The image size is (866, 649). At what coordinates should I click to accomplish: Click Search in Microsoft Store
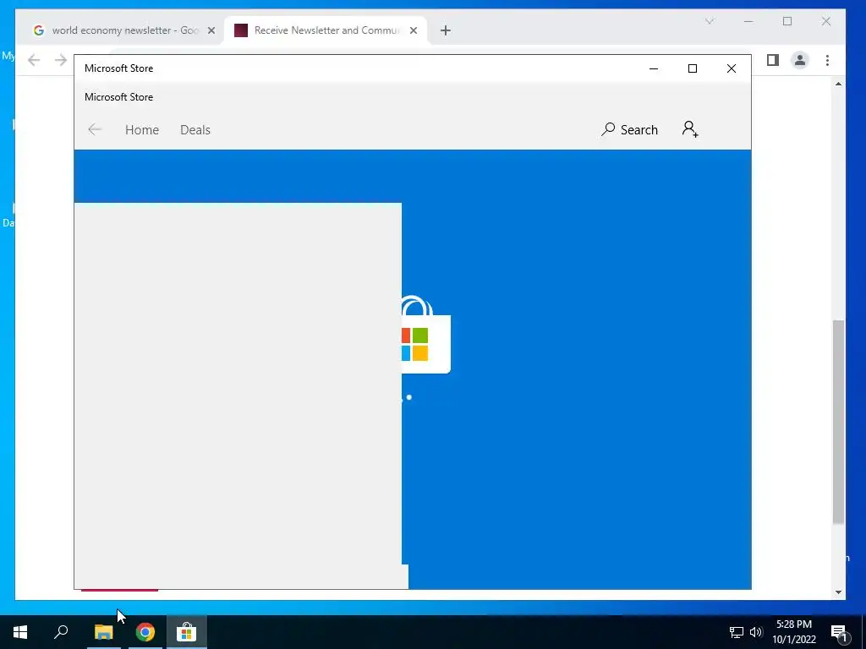629,129
